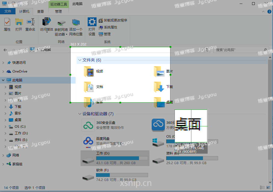Screen dimensions: 273x192
Task: Select the 360安全云盘 icon
Action: click(x=88, y=125)
